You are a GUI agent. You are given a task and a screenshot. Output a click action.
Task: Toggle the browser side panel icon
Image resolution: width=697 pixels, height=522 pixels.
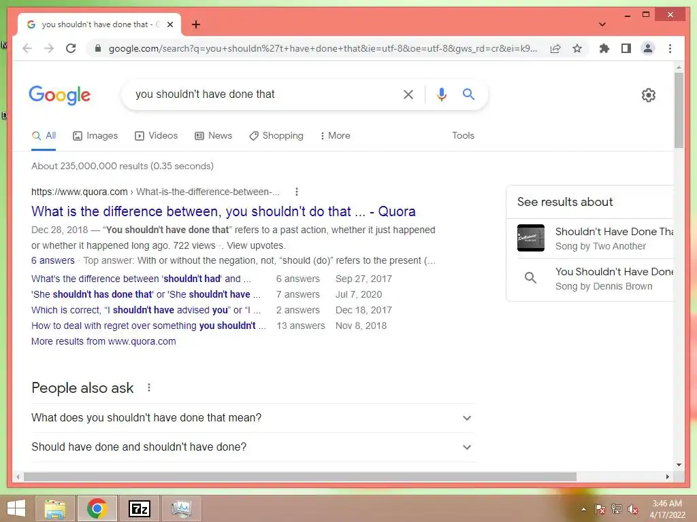point(626,48)
